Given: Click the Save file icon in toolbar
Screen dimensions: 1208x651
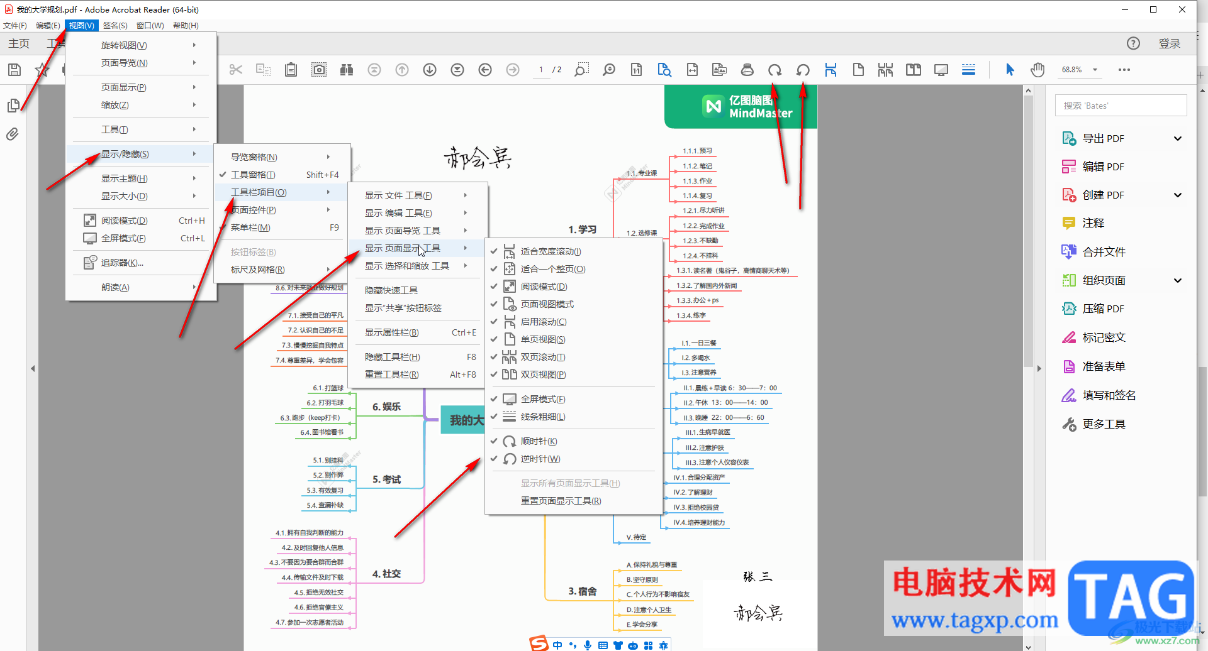Looking at the screenshot, I should (x=14, y=70).
